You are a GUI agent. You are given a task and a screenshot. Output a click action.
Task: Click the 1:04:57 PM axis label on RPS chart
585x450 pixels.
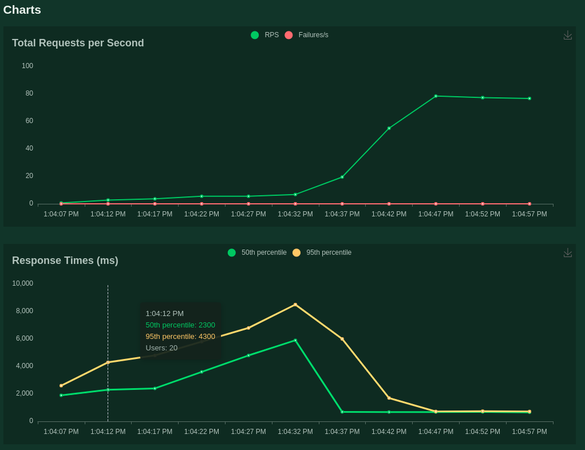point(529,214)
